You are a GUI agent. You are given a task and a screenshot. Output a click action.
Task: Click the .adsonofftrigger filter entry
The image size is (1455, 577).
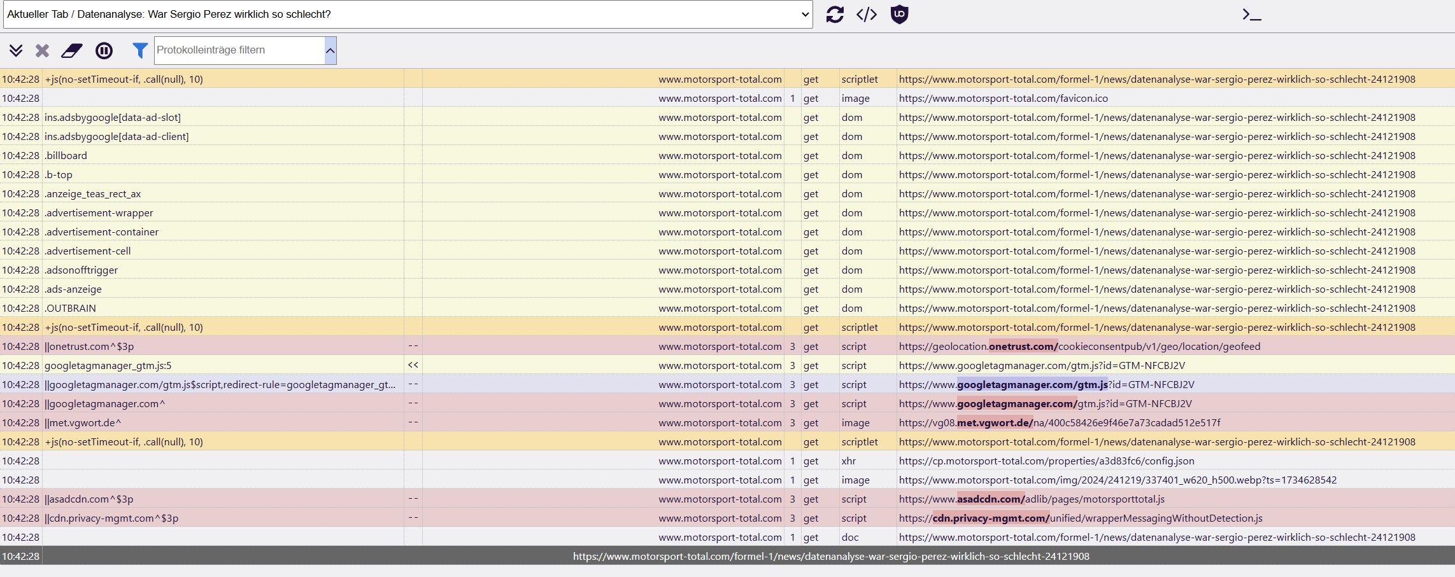81,270
